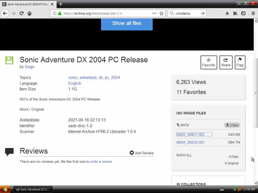Click the page scrollbar down arrow
The height and width of the screenshot is (193, 258).
[256, 183]
